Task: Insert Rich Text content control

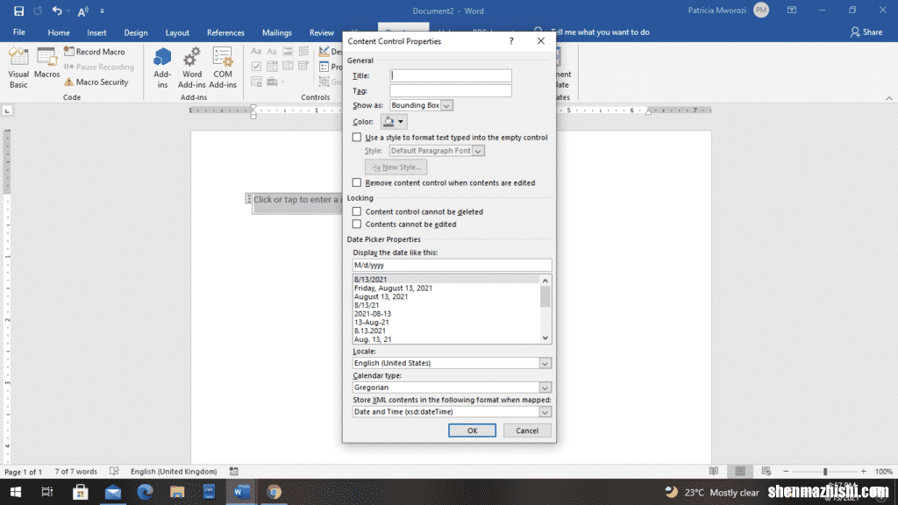Action: (x=256, y=52)
